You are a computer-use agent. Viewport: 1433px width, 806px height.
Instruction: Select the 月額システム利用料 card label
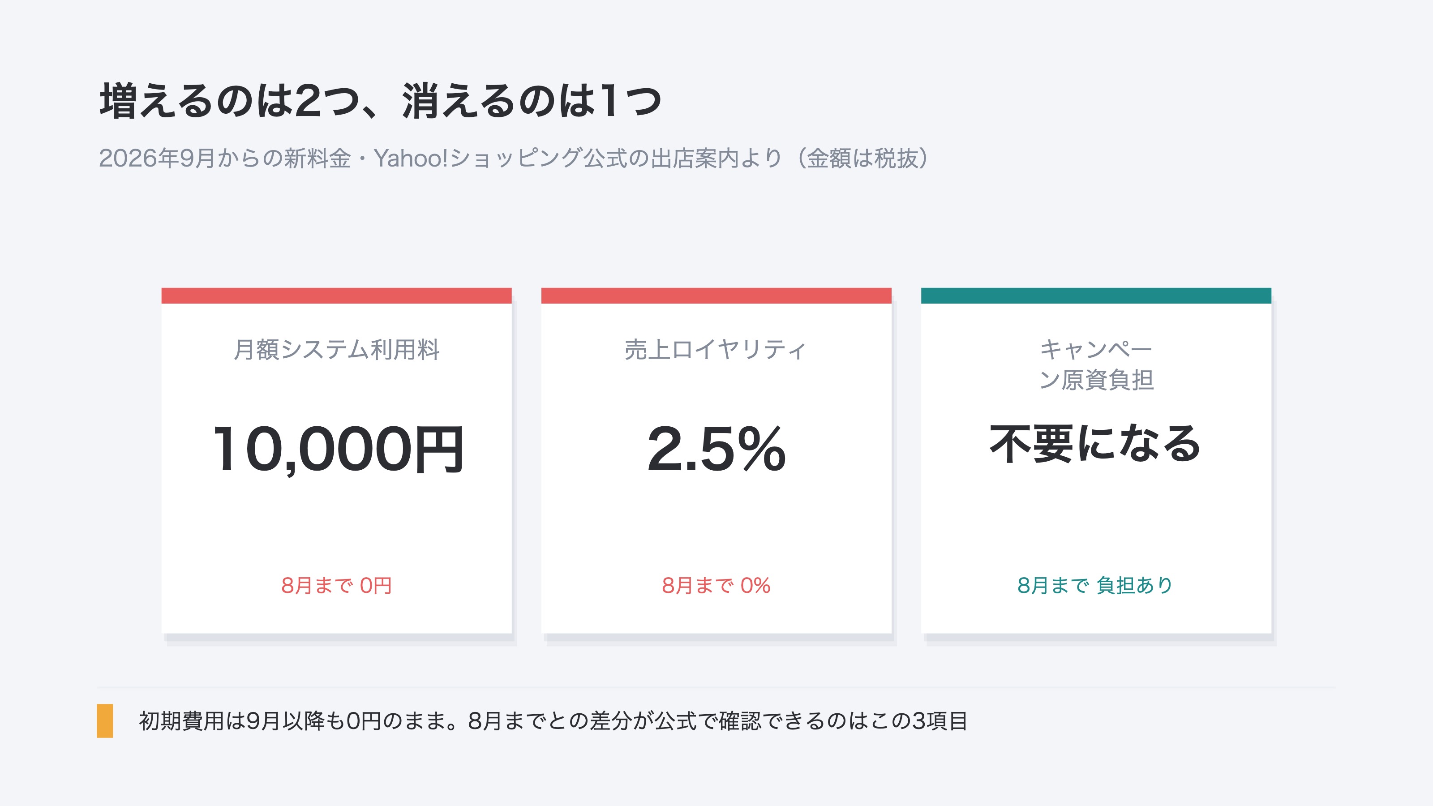click(337, 350)
